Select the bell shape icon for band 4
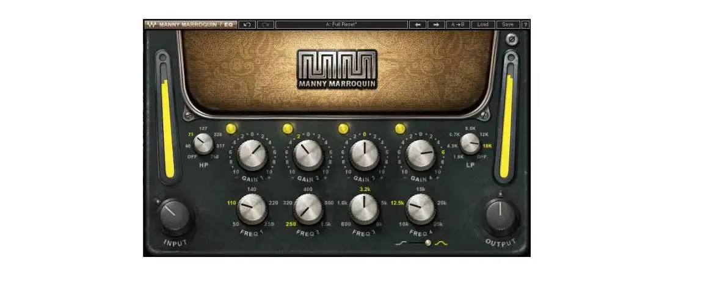 442,243
